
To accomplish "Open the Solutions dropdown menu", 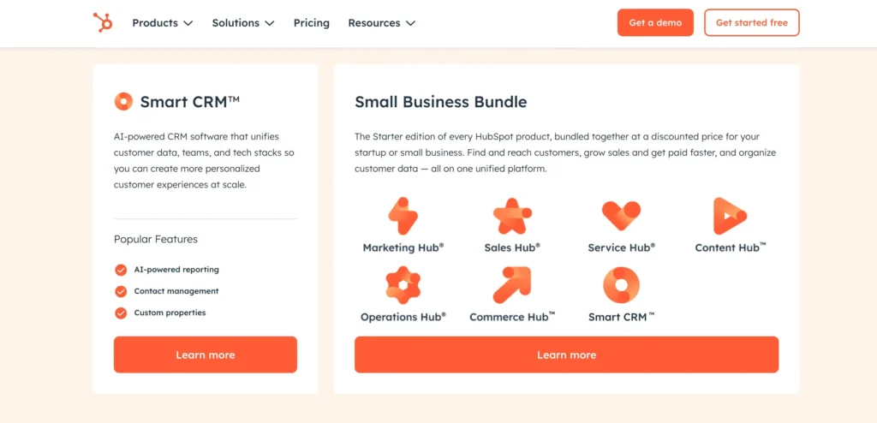I will coord(243,23).
